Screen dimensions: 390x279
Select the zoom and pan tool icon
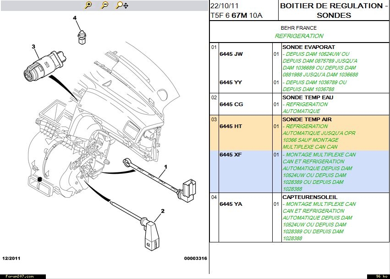click(122, 5)
